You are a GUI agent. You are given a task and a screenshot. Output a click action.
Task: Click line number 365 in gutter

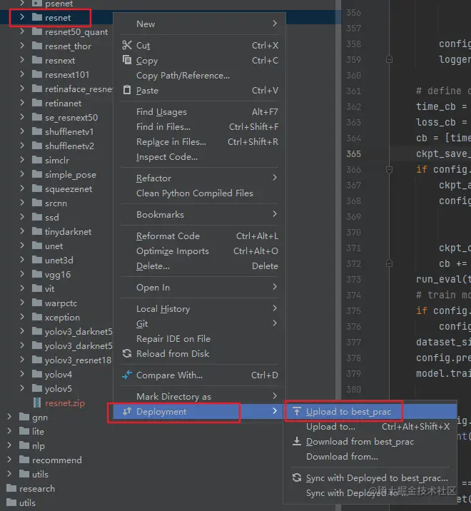point(354,153)
